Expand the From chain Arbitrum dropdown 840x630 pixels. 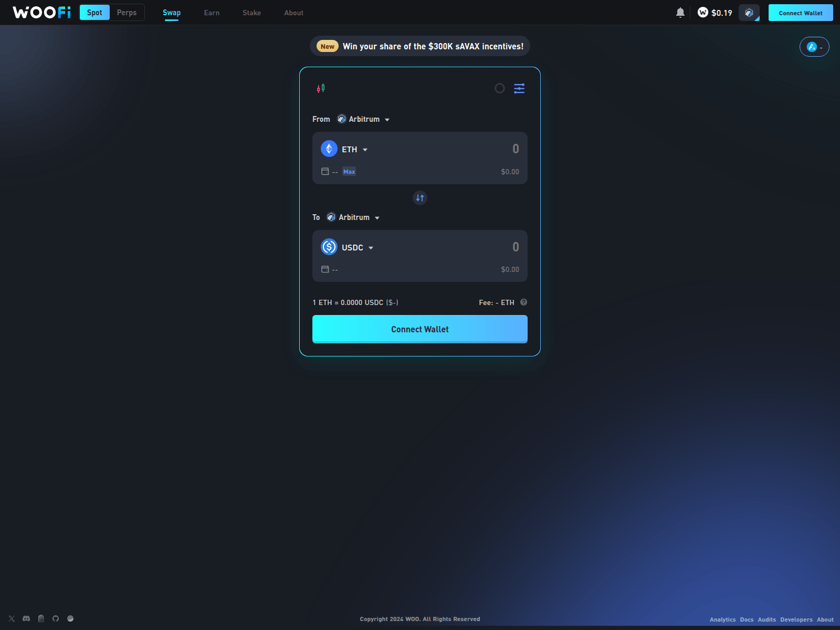[x=363, y=119]
